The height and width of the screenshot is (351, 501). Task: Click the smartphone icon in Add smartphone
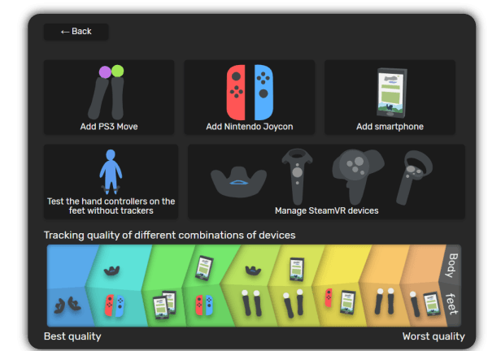coord(392,93)
